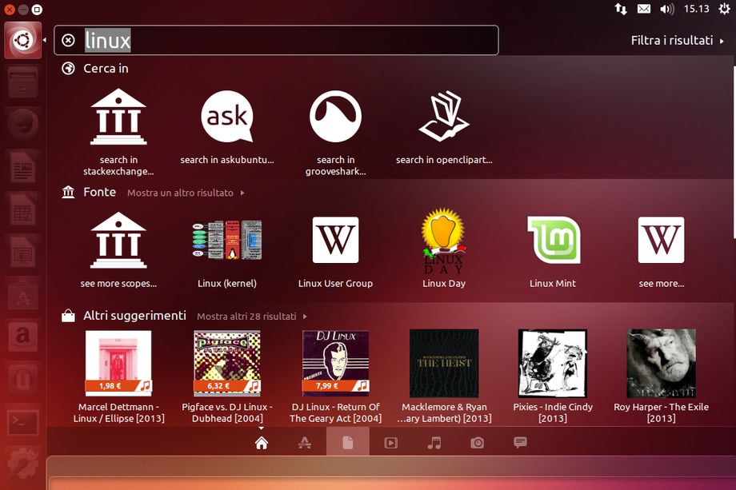Open the Photos lens tab
The image size is (736, 490).
point(477,443)
